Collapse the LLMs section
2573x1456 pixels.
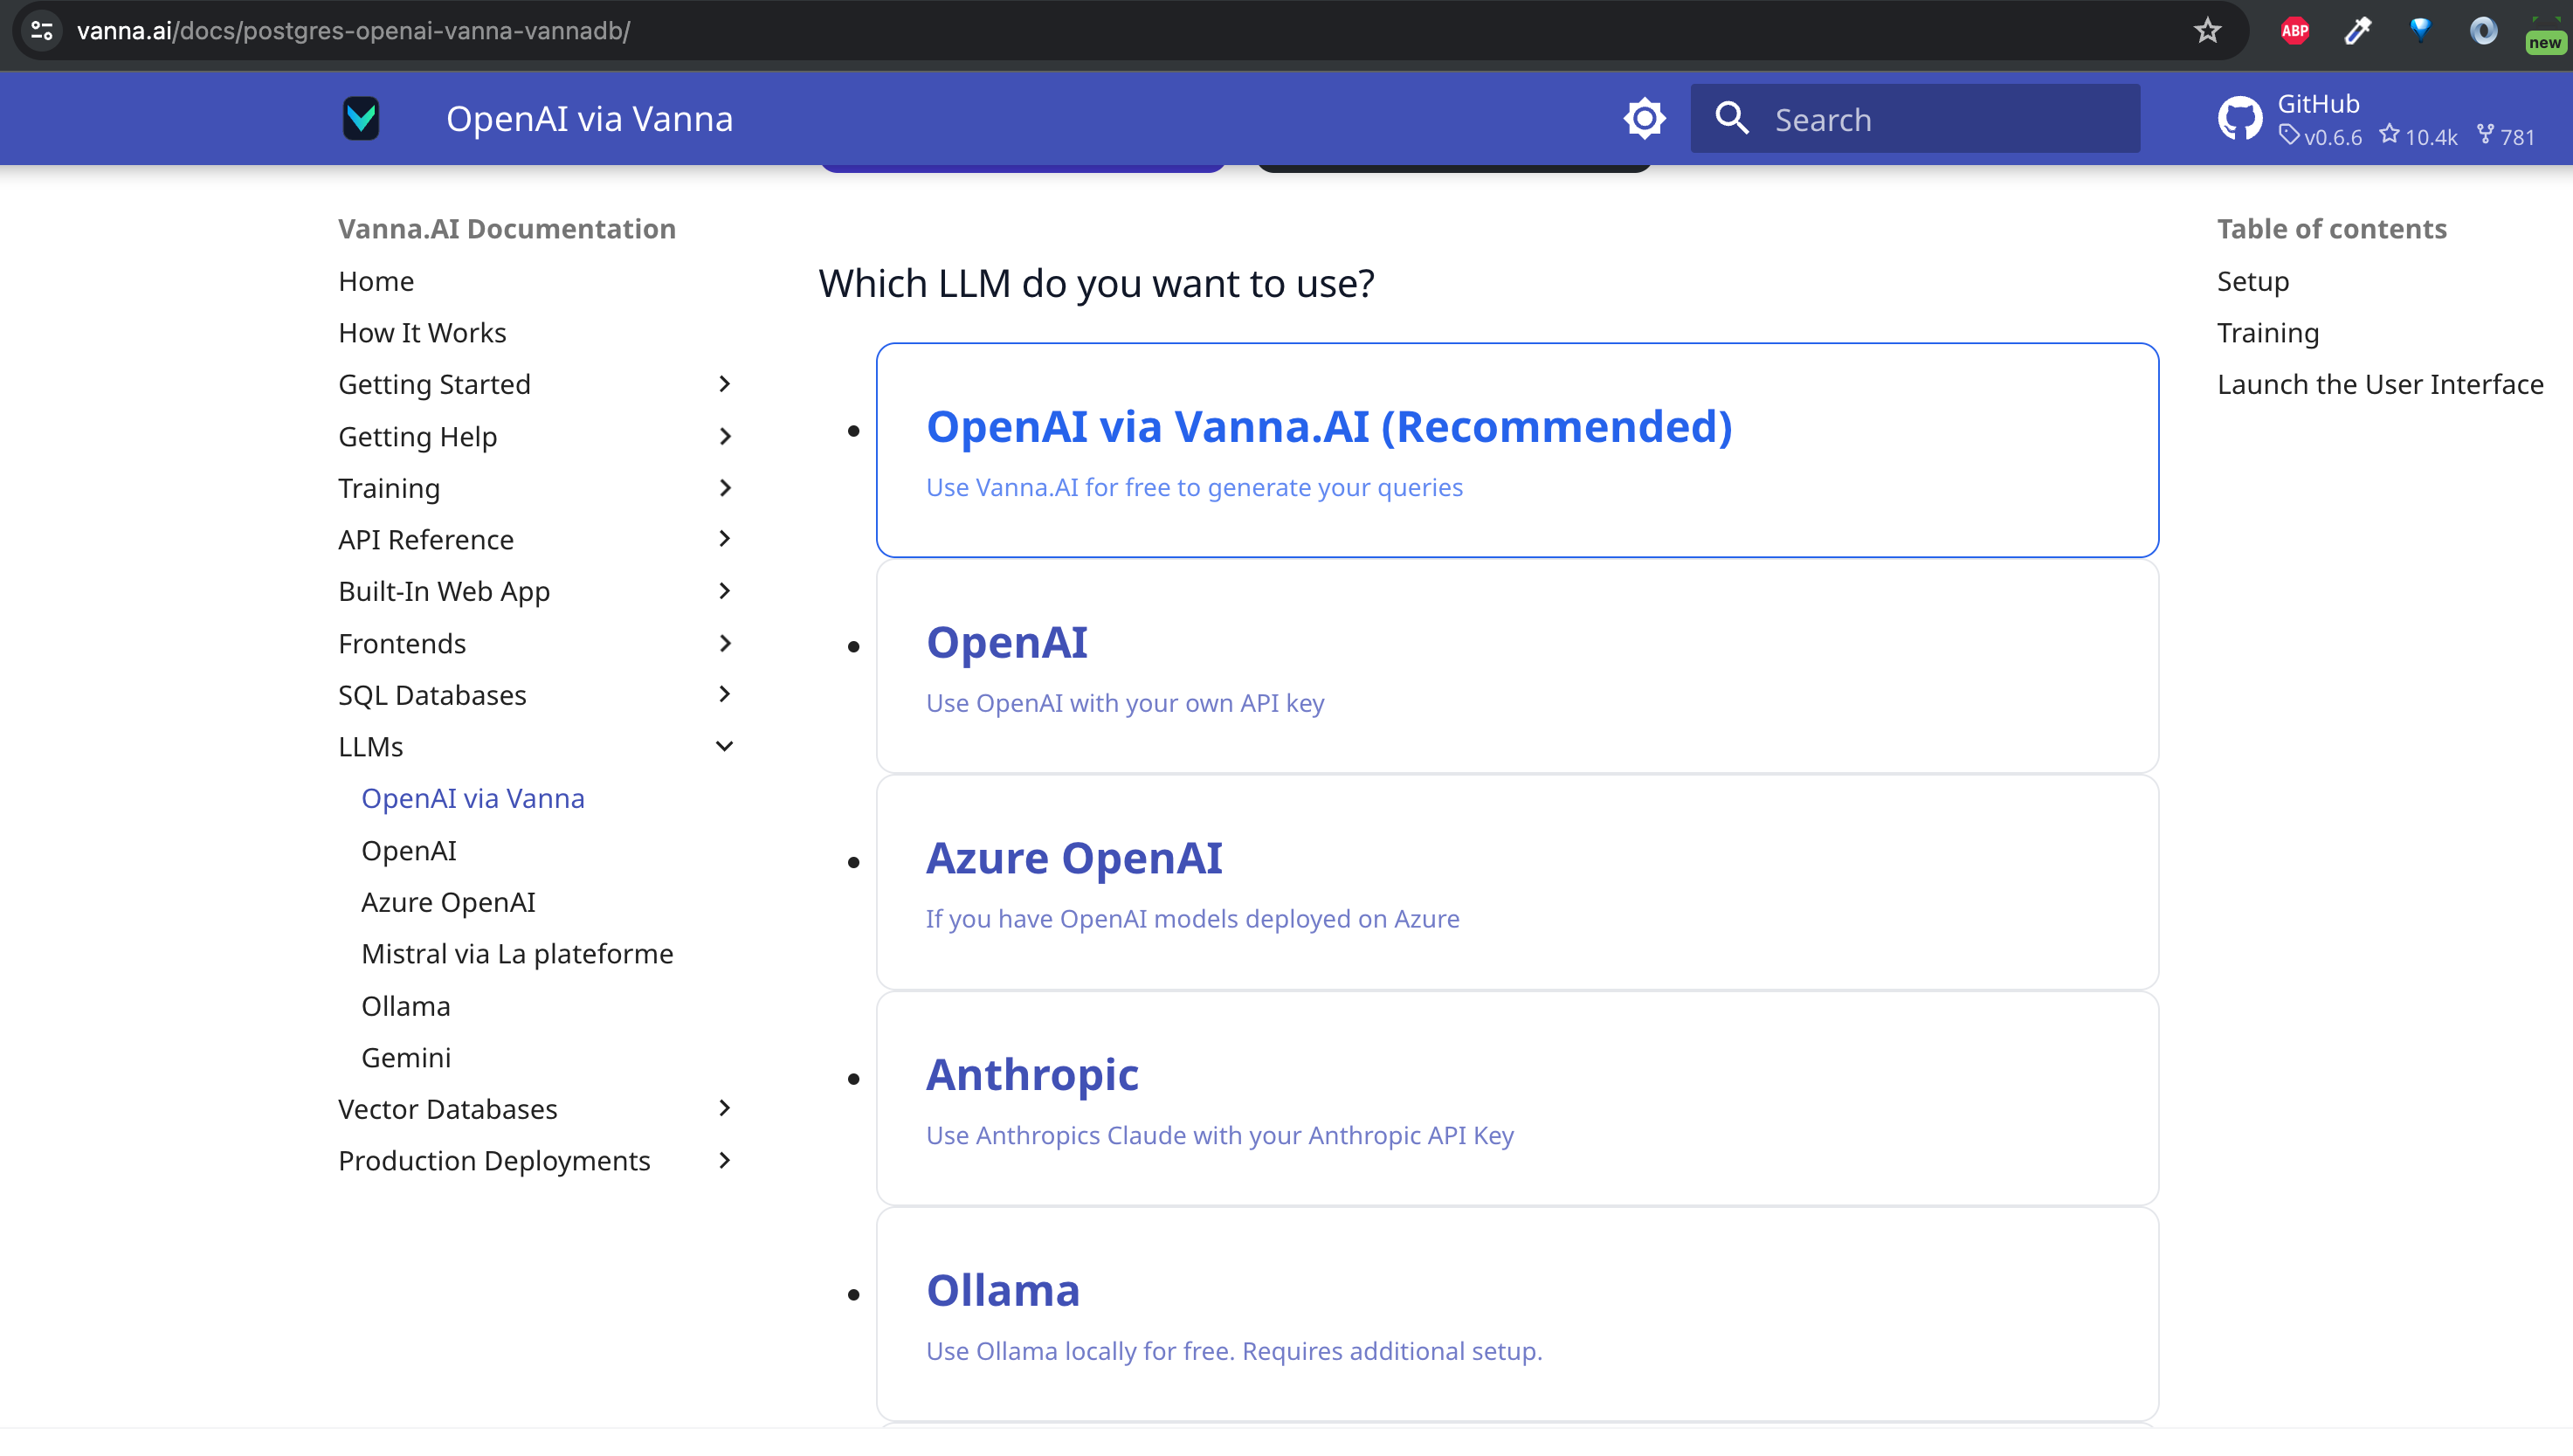[725, 746]
